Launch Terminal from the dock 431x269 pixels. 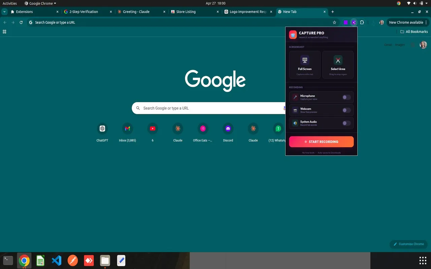click(8, 261)
